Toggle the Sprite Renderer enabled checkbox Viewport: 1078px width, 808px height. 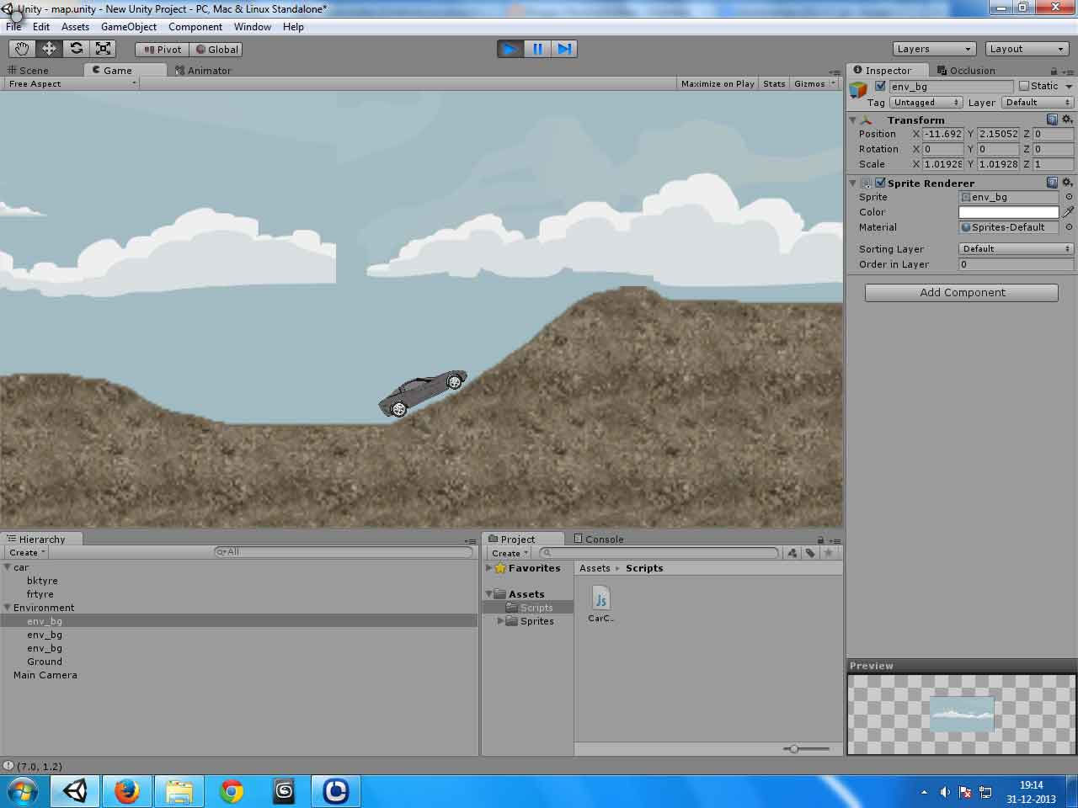[880, 183]
